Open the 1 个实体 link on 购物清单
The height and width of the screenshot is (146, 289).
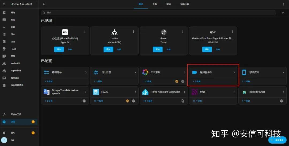point(48,81)
